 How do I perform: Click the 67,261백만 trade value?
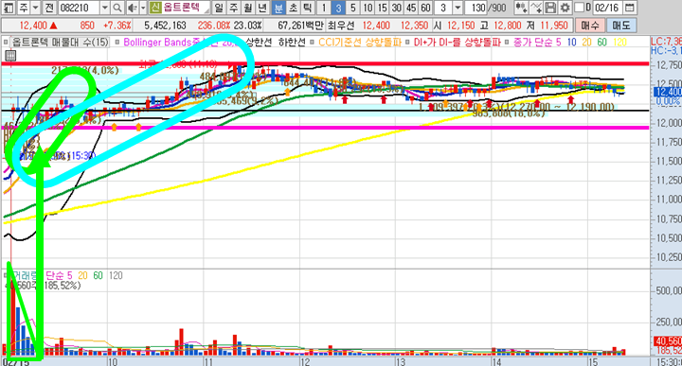point(300,26)
